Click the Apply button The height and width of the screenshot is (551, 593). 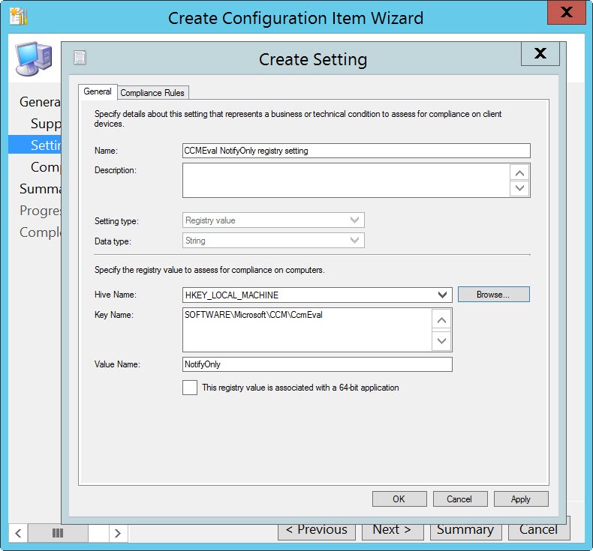pyautogui.click(x=520, y=499)
